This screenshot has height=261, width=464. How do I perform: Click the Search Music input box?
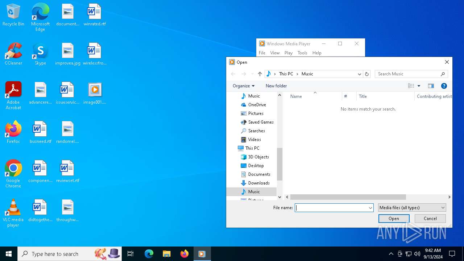[x=407, y=74]
